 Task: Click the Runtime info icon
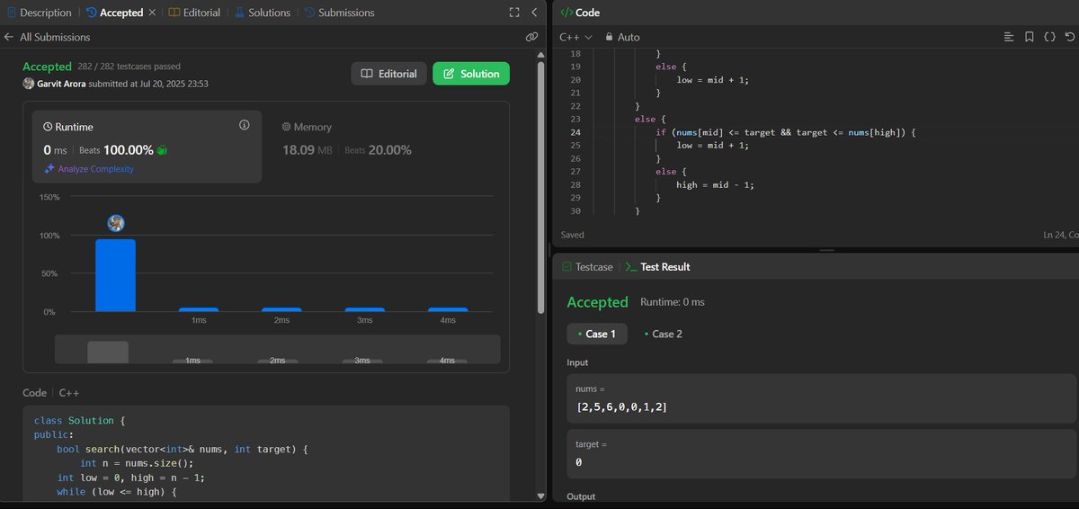(x=244, y=125)
